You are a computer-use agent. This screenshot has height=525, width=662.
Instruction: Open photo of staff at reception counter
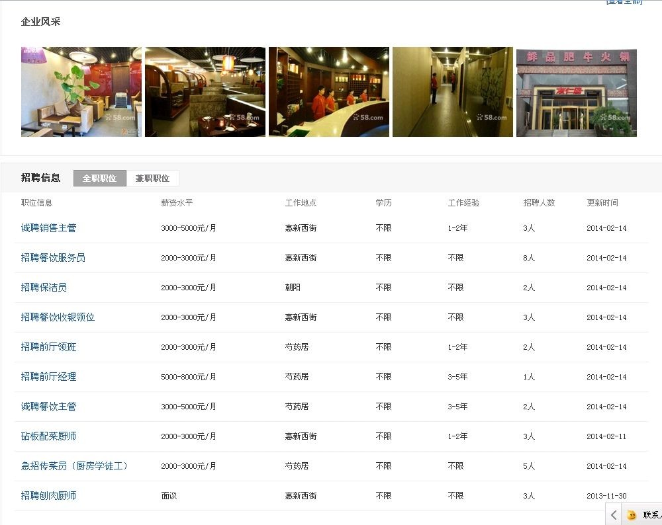(329, 92)
